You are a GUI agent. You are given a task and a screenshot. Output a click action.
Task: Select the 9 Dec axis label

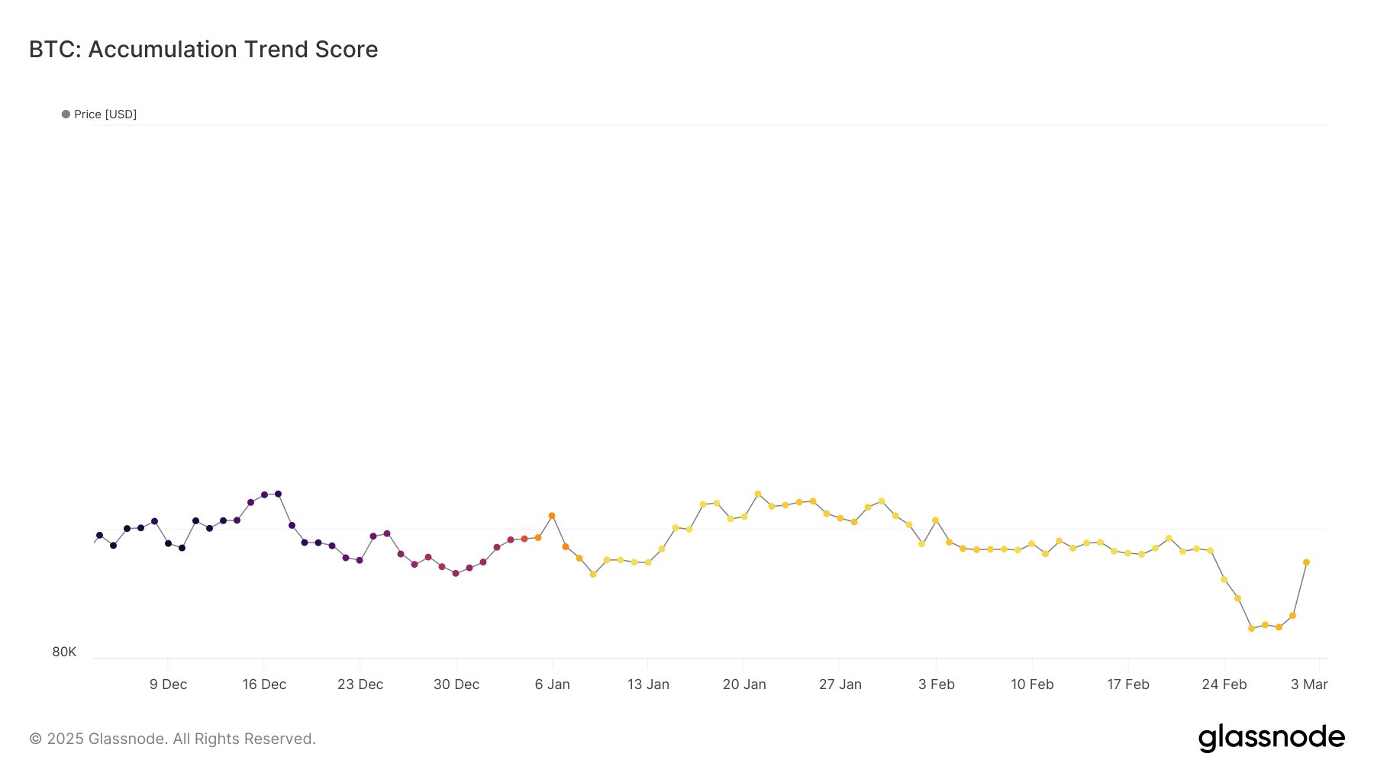pyautogui.click(x=168, y=684)
